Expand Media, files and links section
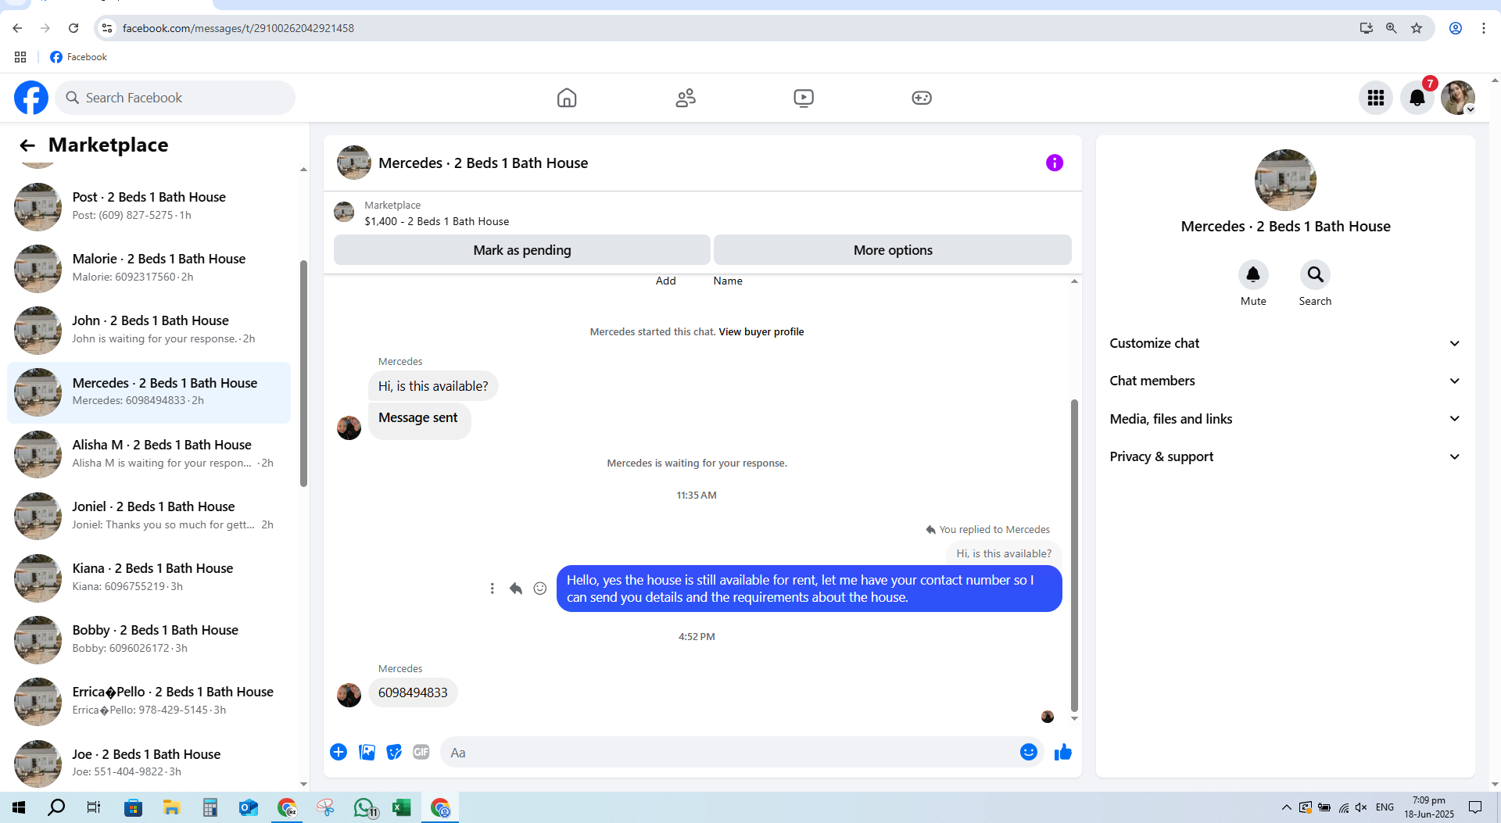1501x823 pixels. (1285, 419)
